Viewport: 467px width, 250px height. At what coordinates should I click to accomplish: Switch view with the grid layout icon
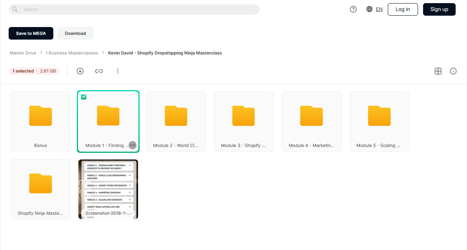pyautogui.click(x=438, y=71)
